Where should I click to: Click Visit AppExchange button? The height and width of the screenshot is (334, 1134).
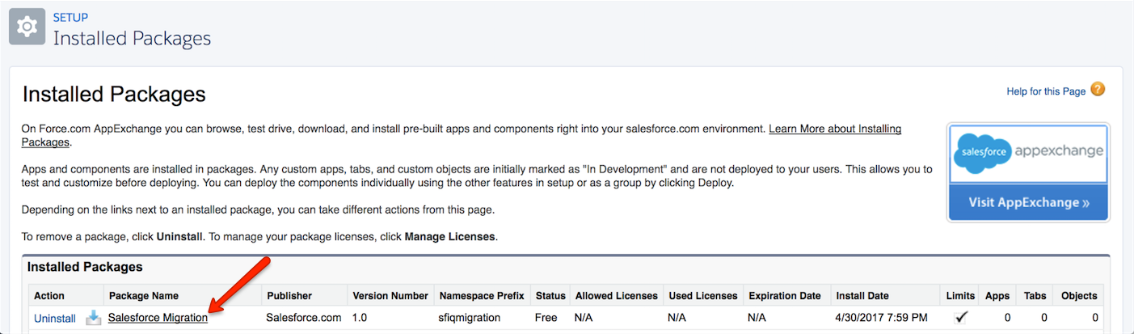(x=1029, y=202)
